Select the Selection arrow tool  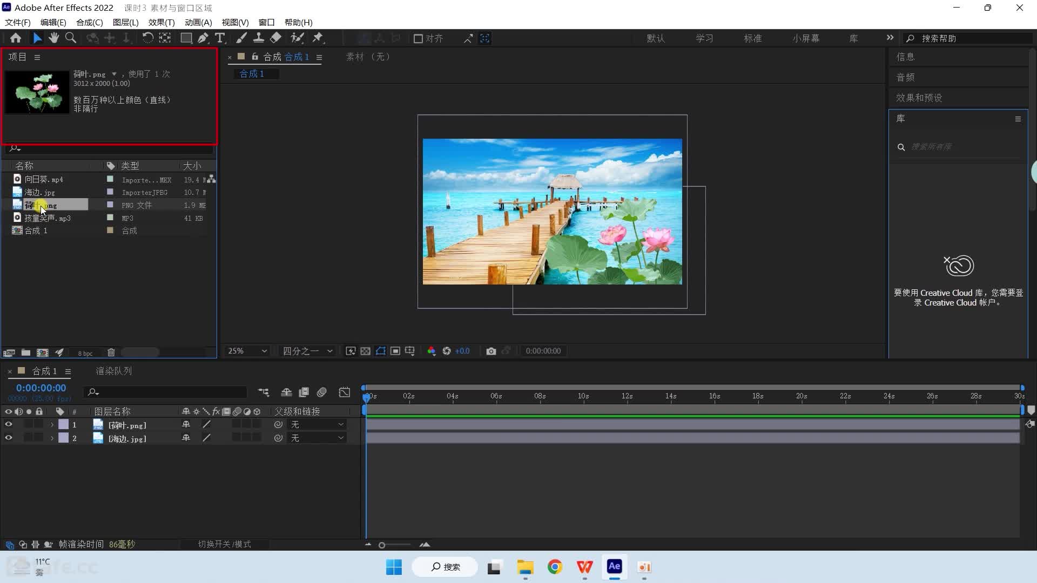pos(37,38)
